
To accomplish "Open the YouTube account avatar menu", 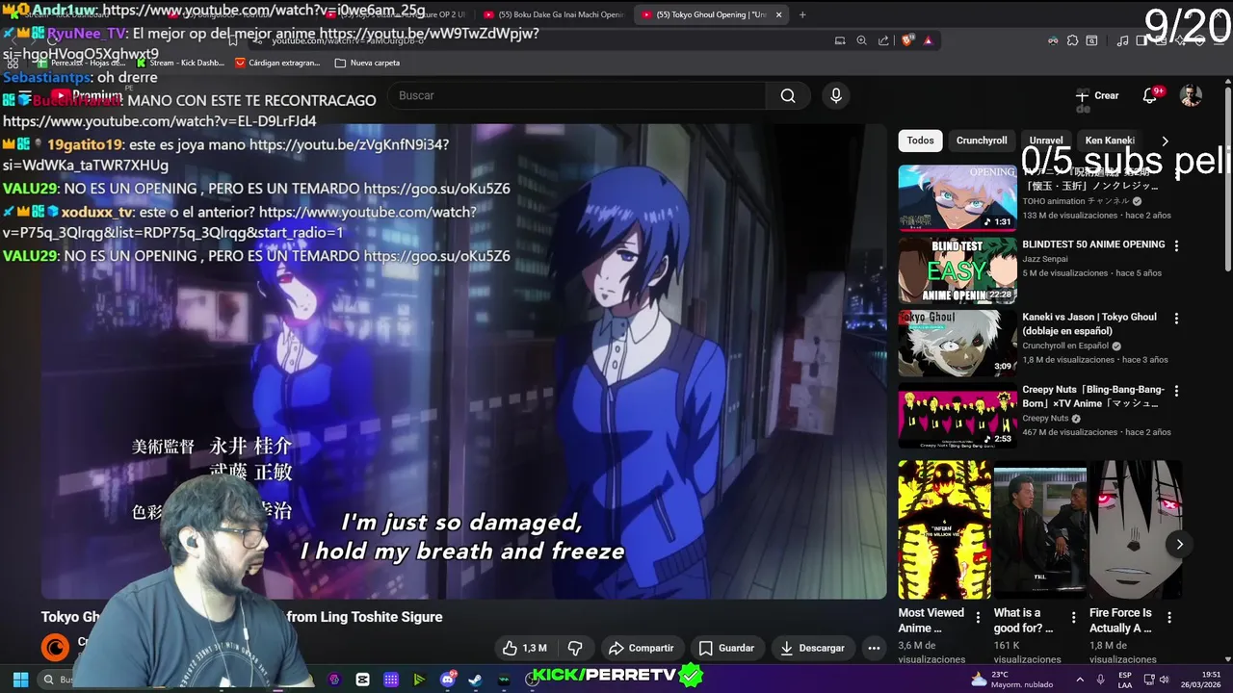I will (x=1192, y=95).
